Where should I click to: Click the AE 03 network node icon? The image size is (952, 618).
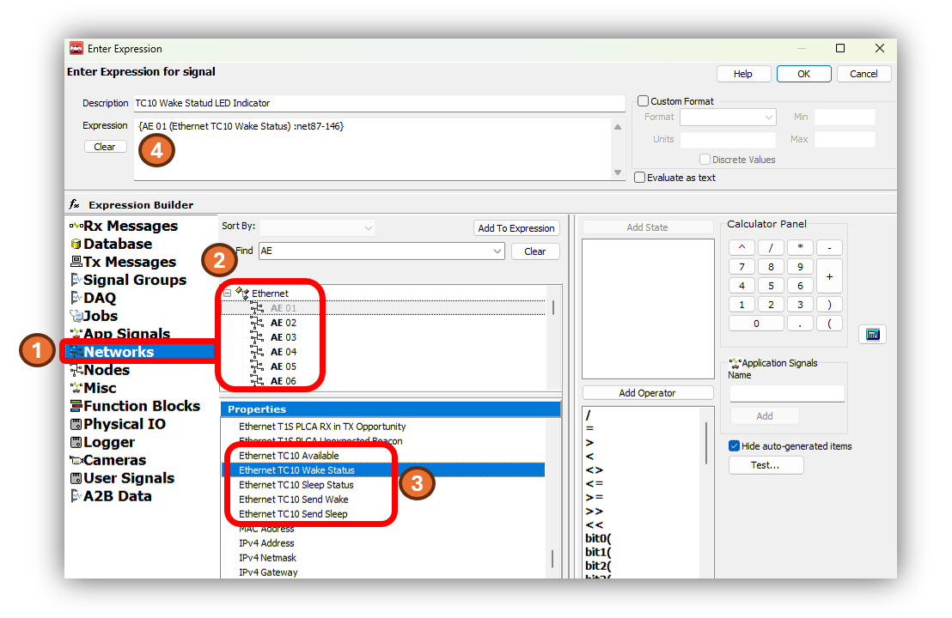point(257,337)
